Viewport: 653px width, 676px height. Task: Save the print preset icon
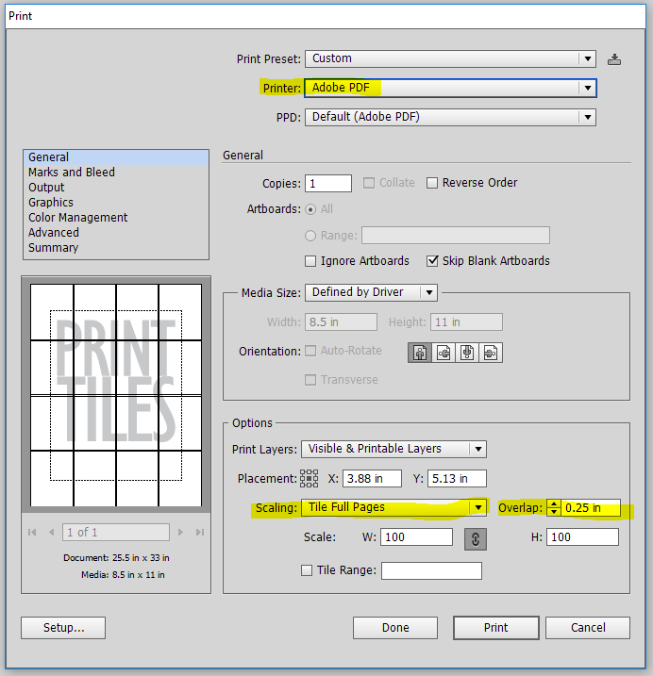614,59
